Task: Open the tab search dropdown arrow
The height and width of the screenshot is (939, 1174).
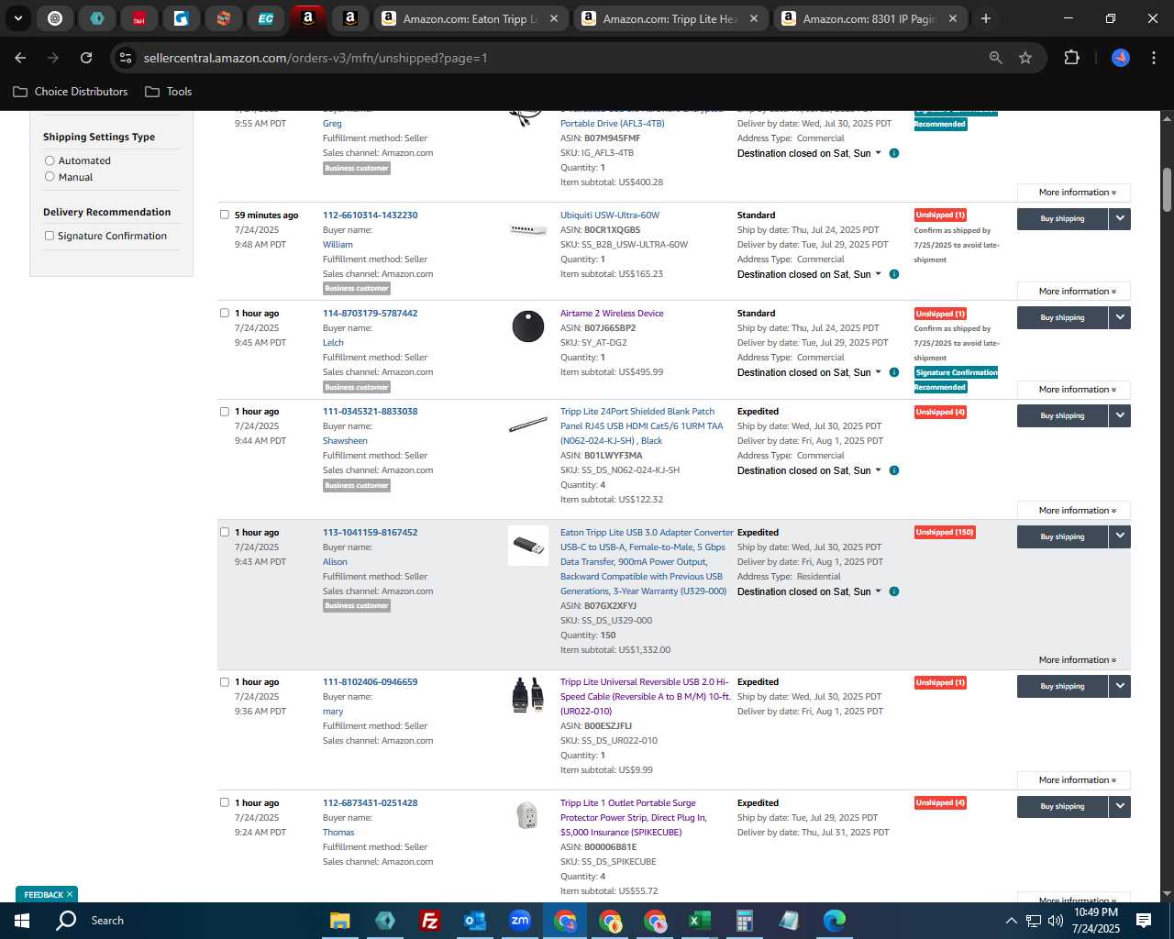Action: [17, 18]
